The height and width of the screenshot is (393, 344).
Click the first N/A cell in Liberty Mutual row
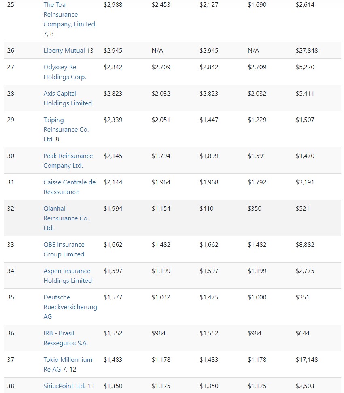tap(157, 51)
